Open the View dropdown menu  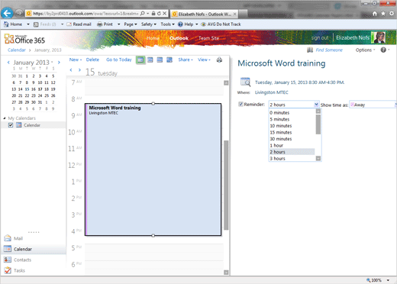coord(204,60)
